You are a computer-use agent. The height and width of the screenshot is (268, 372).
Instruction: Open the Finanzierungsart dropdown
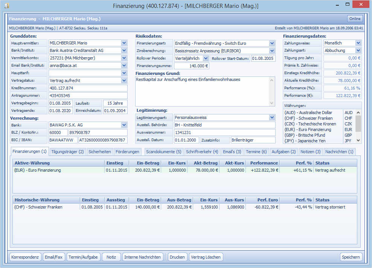(x=272, y=43)
